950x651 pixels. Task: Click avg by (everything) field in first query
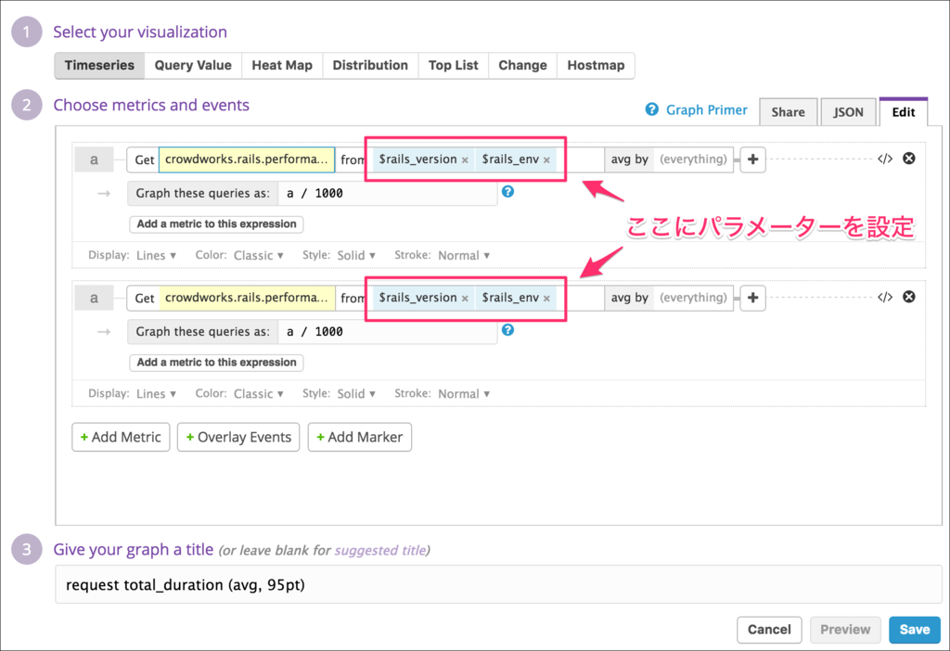point(669,160)
